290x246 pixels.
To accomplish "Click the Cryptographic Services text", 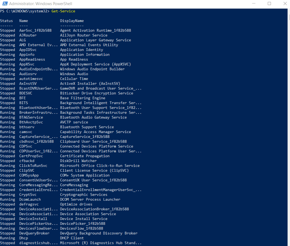I will [x=84, y=194].
